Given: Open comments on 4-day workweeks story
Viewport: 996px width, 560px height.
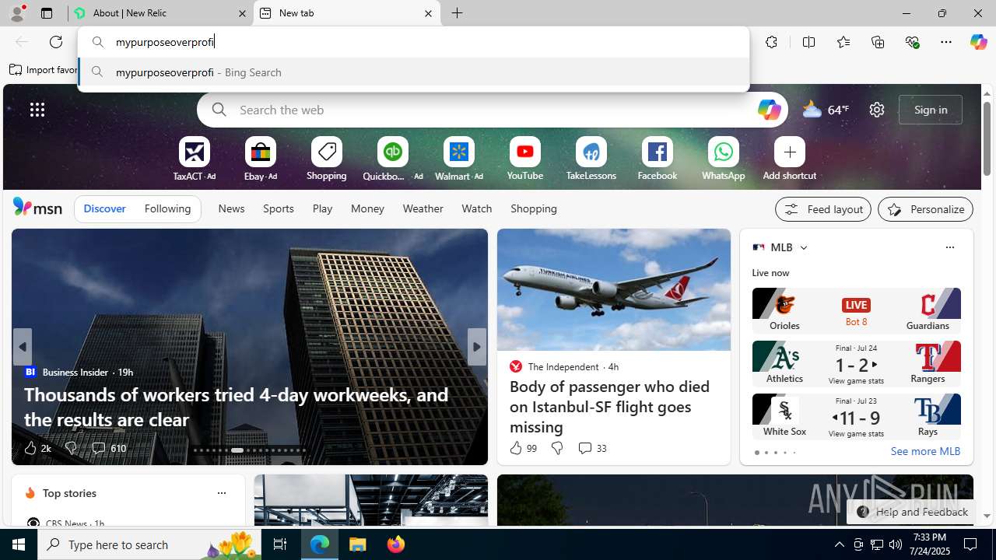Looking at the screenshot, I should coord(108,448).
